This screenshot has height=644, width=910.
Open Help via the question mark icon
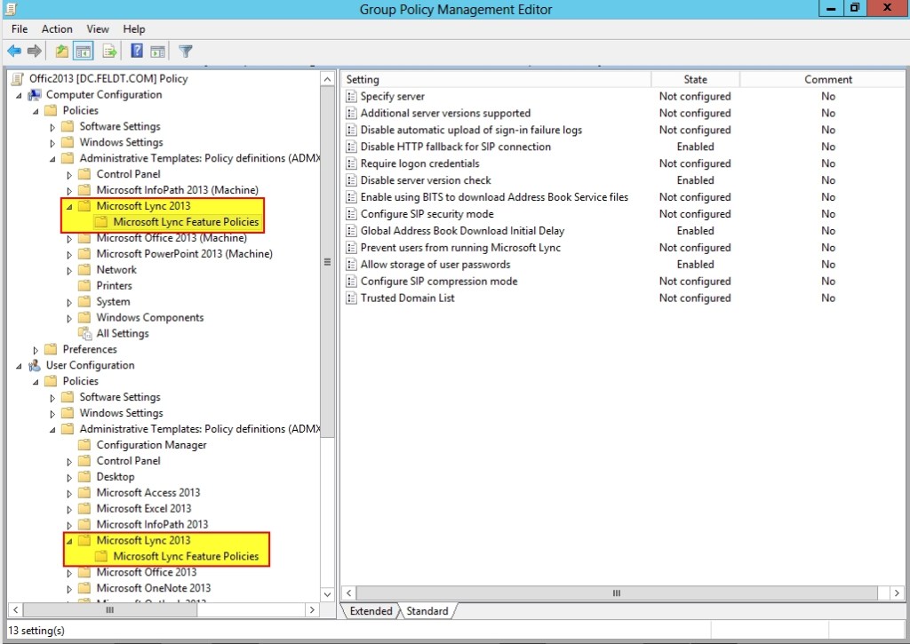click(137, 52)
